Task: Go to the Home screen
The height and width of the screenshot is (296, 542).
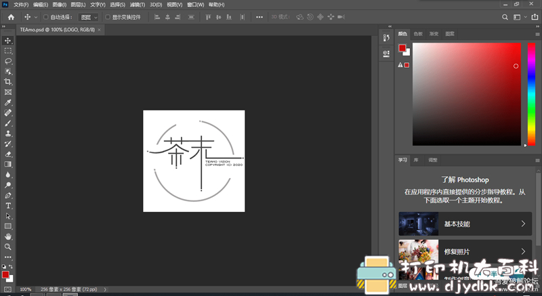Action: 11,17
